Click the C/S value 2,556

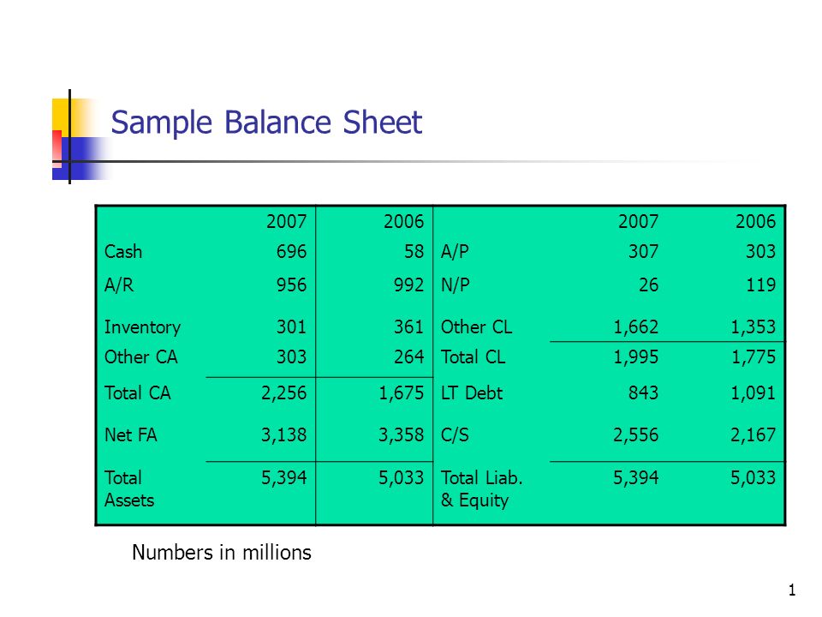tap(635, 435)
